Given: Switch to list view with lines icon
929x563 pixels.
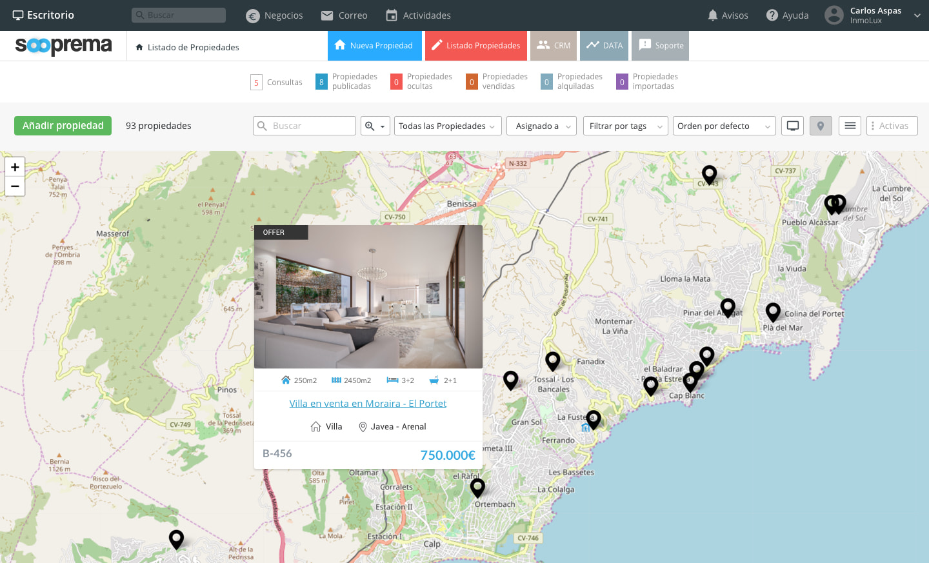Looking at the screenshot, I should point(850,126).
